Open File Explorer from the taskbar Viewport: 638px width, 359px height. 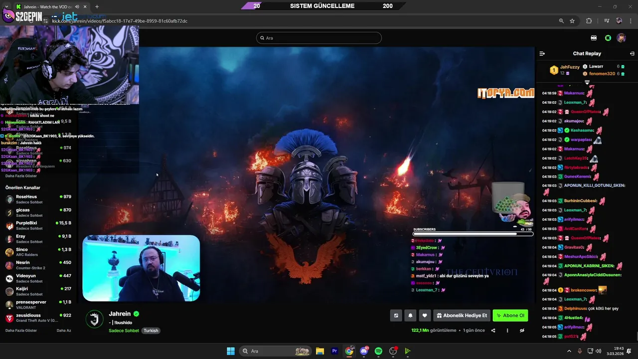click(x=320, y=351)
